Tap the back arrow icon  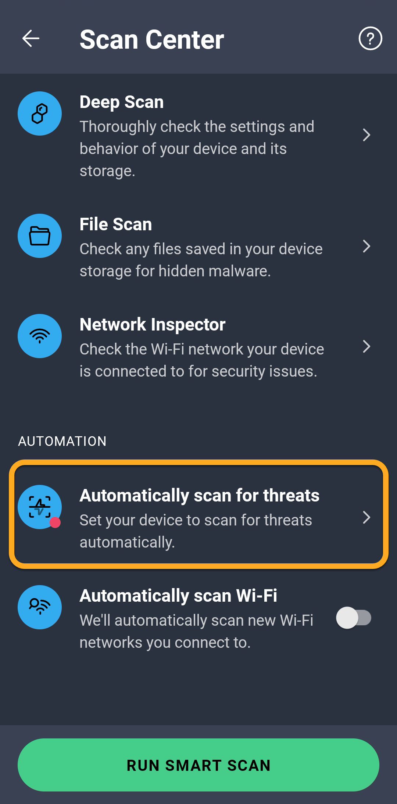31,39
